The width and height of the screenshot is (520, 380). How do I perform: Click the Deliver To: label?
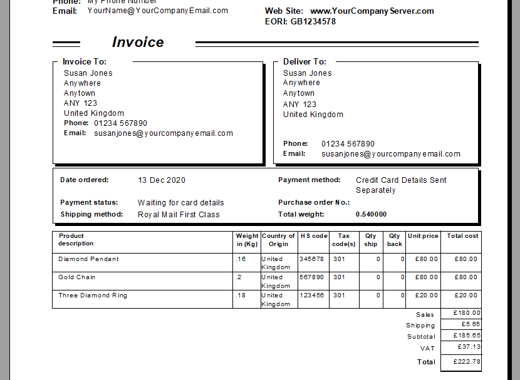[x=304, y=61]
